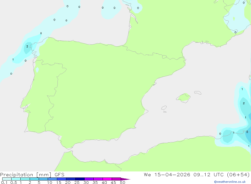251x184 pixels.
Task: Click the "2" value off northwest Spain coast
Action: (27, 46)
